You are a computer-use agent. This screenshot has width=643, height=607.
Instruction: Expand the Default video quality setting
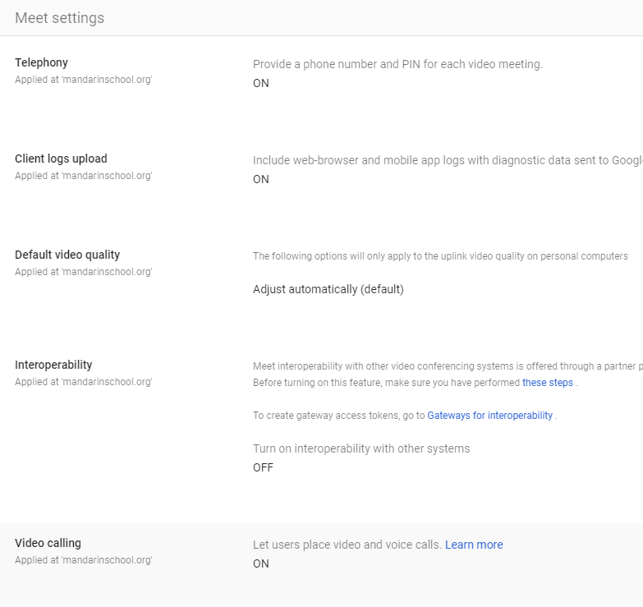click(x=67, y=255)
